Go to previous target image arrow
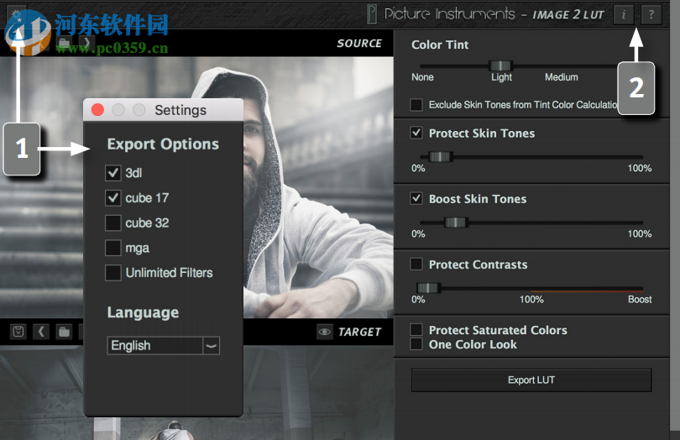Image resolution: width=680 pixels, height=440 pixels. (x=41, y=332)
